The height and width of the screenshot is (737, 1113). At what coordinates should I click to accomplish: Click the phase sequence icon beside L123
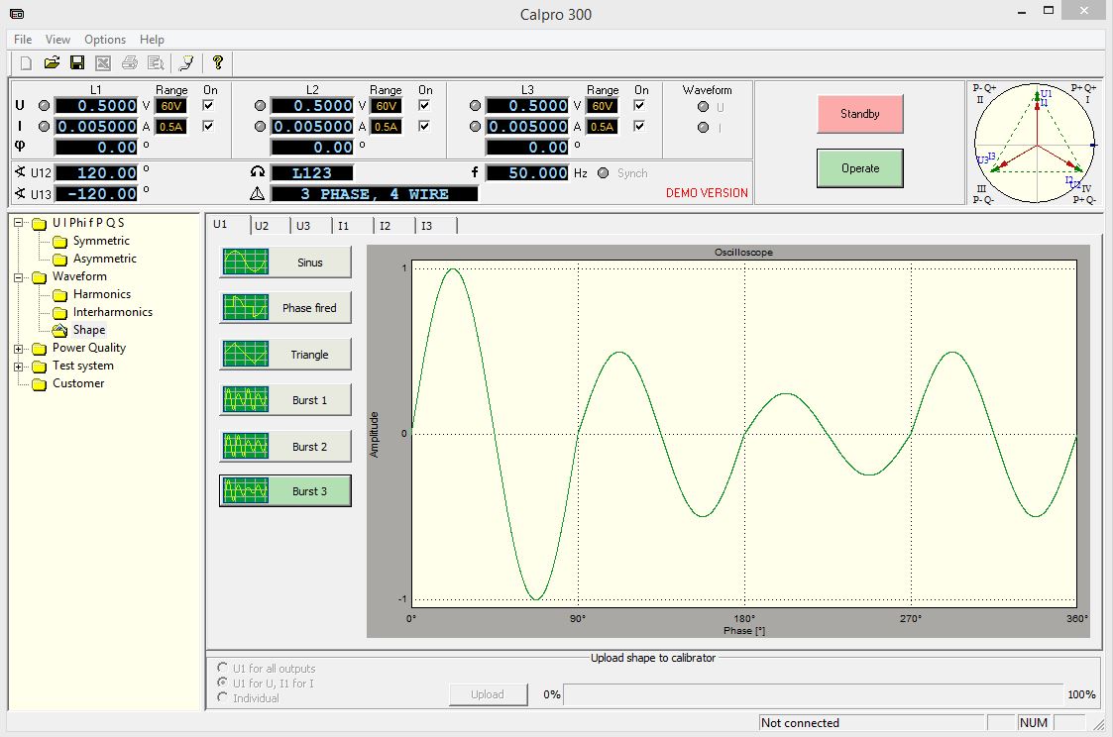258,172
